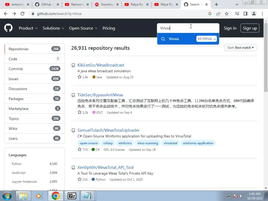Select Topics filter in sidebar
Viewport: 268px width, 201px height.
pyautogui.click(x=35, y=119)
